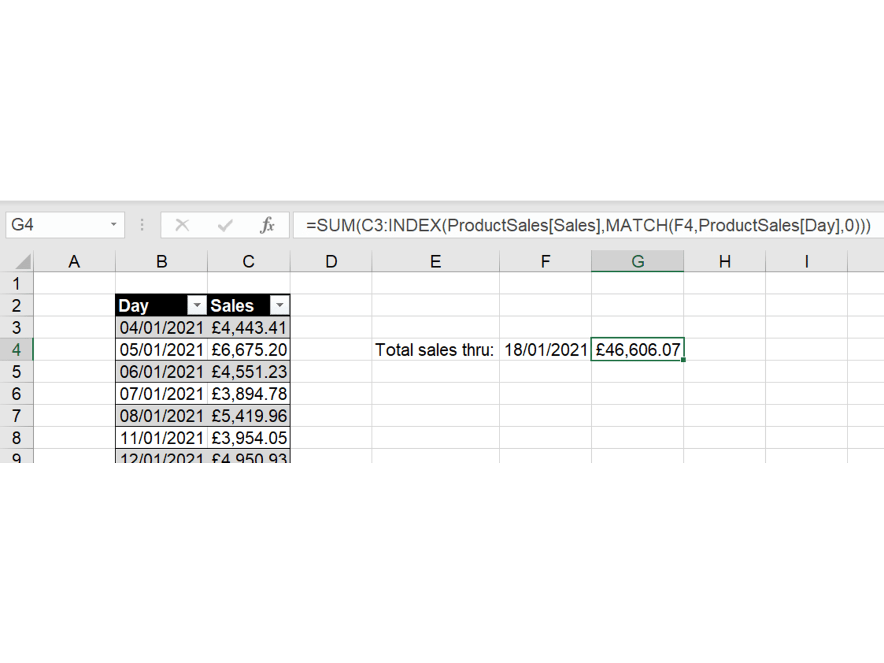Select column G header

(637, 261)
